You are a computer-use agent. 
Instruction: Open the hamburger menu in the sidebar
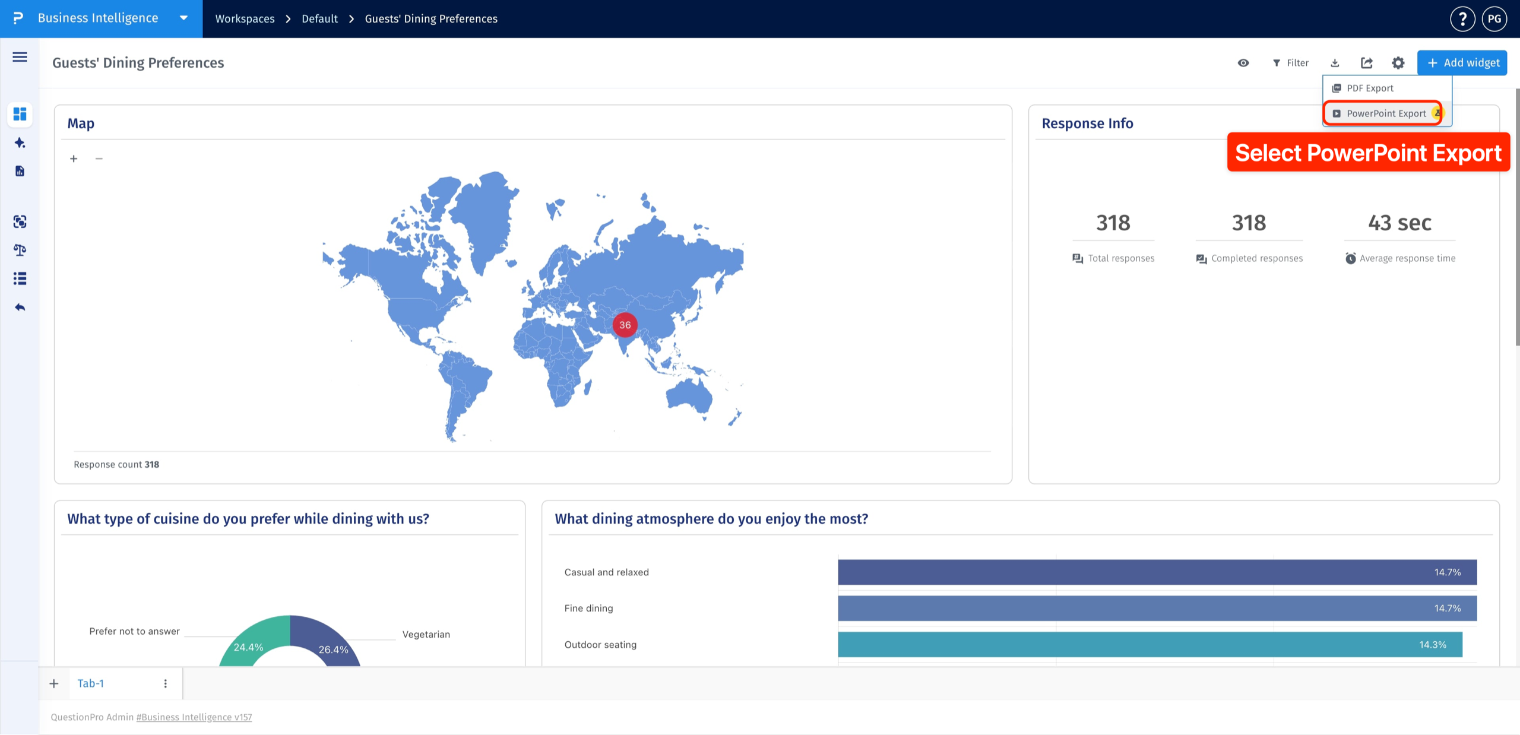(20, 57)
